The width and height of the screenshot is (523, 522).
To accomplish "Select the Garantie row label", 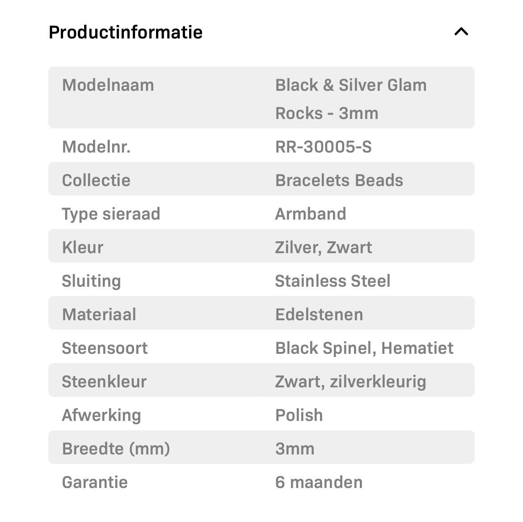I will [x=95, y=482].
